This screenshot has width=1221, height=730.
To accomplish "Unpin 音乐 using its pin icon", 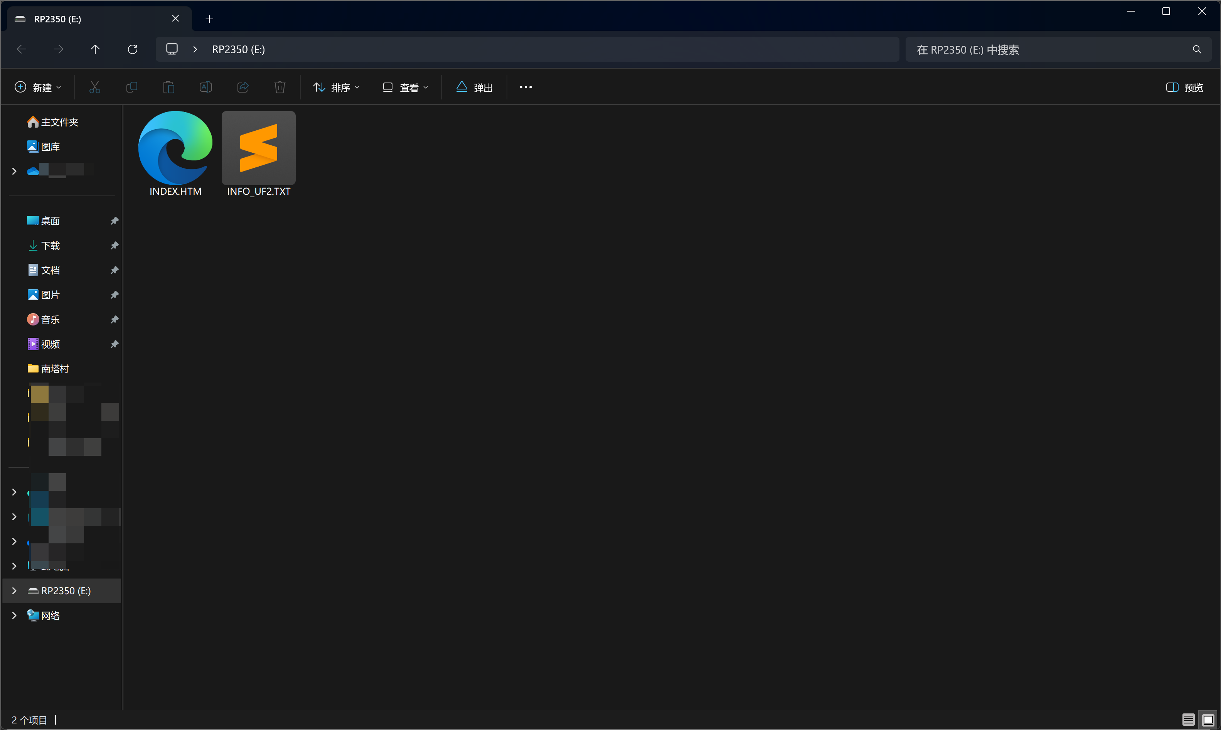I will pos(114,319).
